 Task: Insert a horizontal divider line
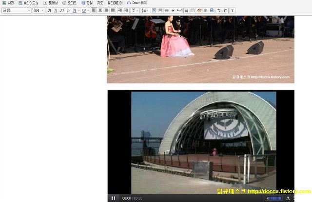click(x=160, y=10)
